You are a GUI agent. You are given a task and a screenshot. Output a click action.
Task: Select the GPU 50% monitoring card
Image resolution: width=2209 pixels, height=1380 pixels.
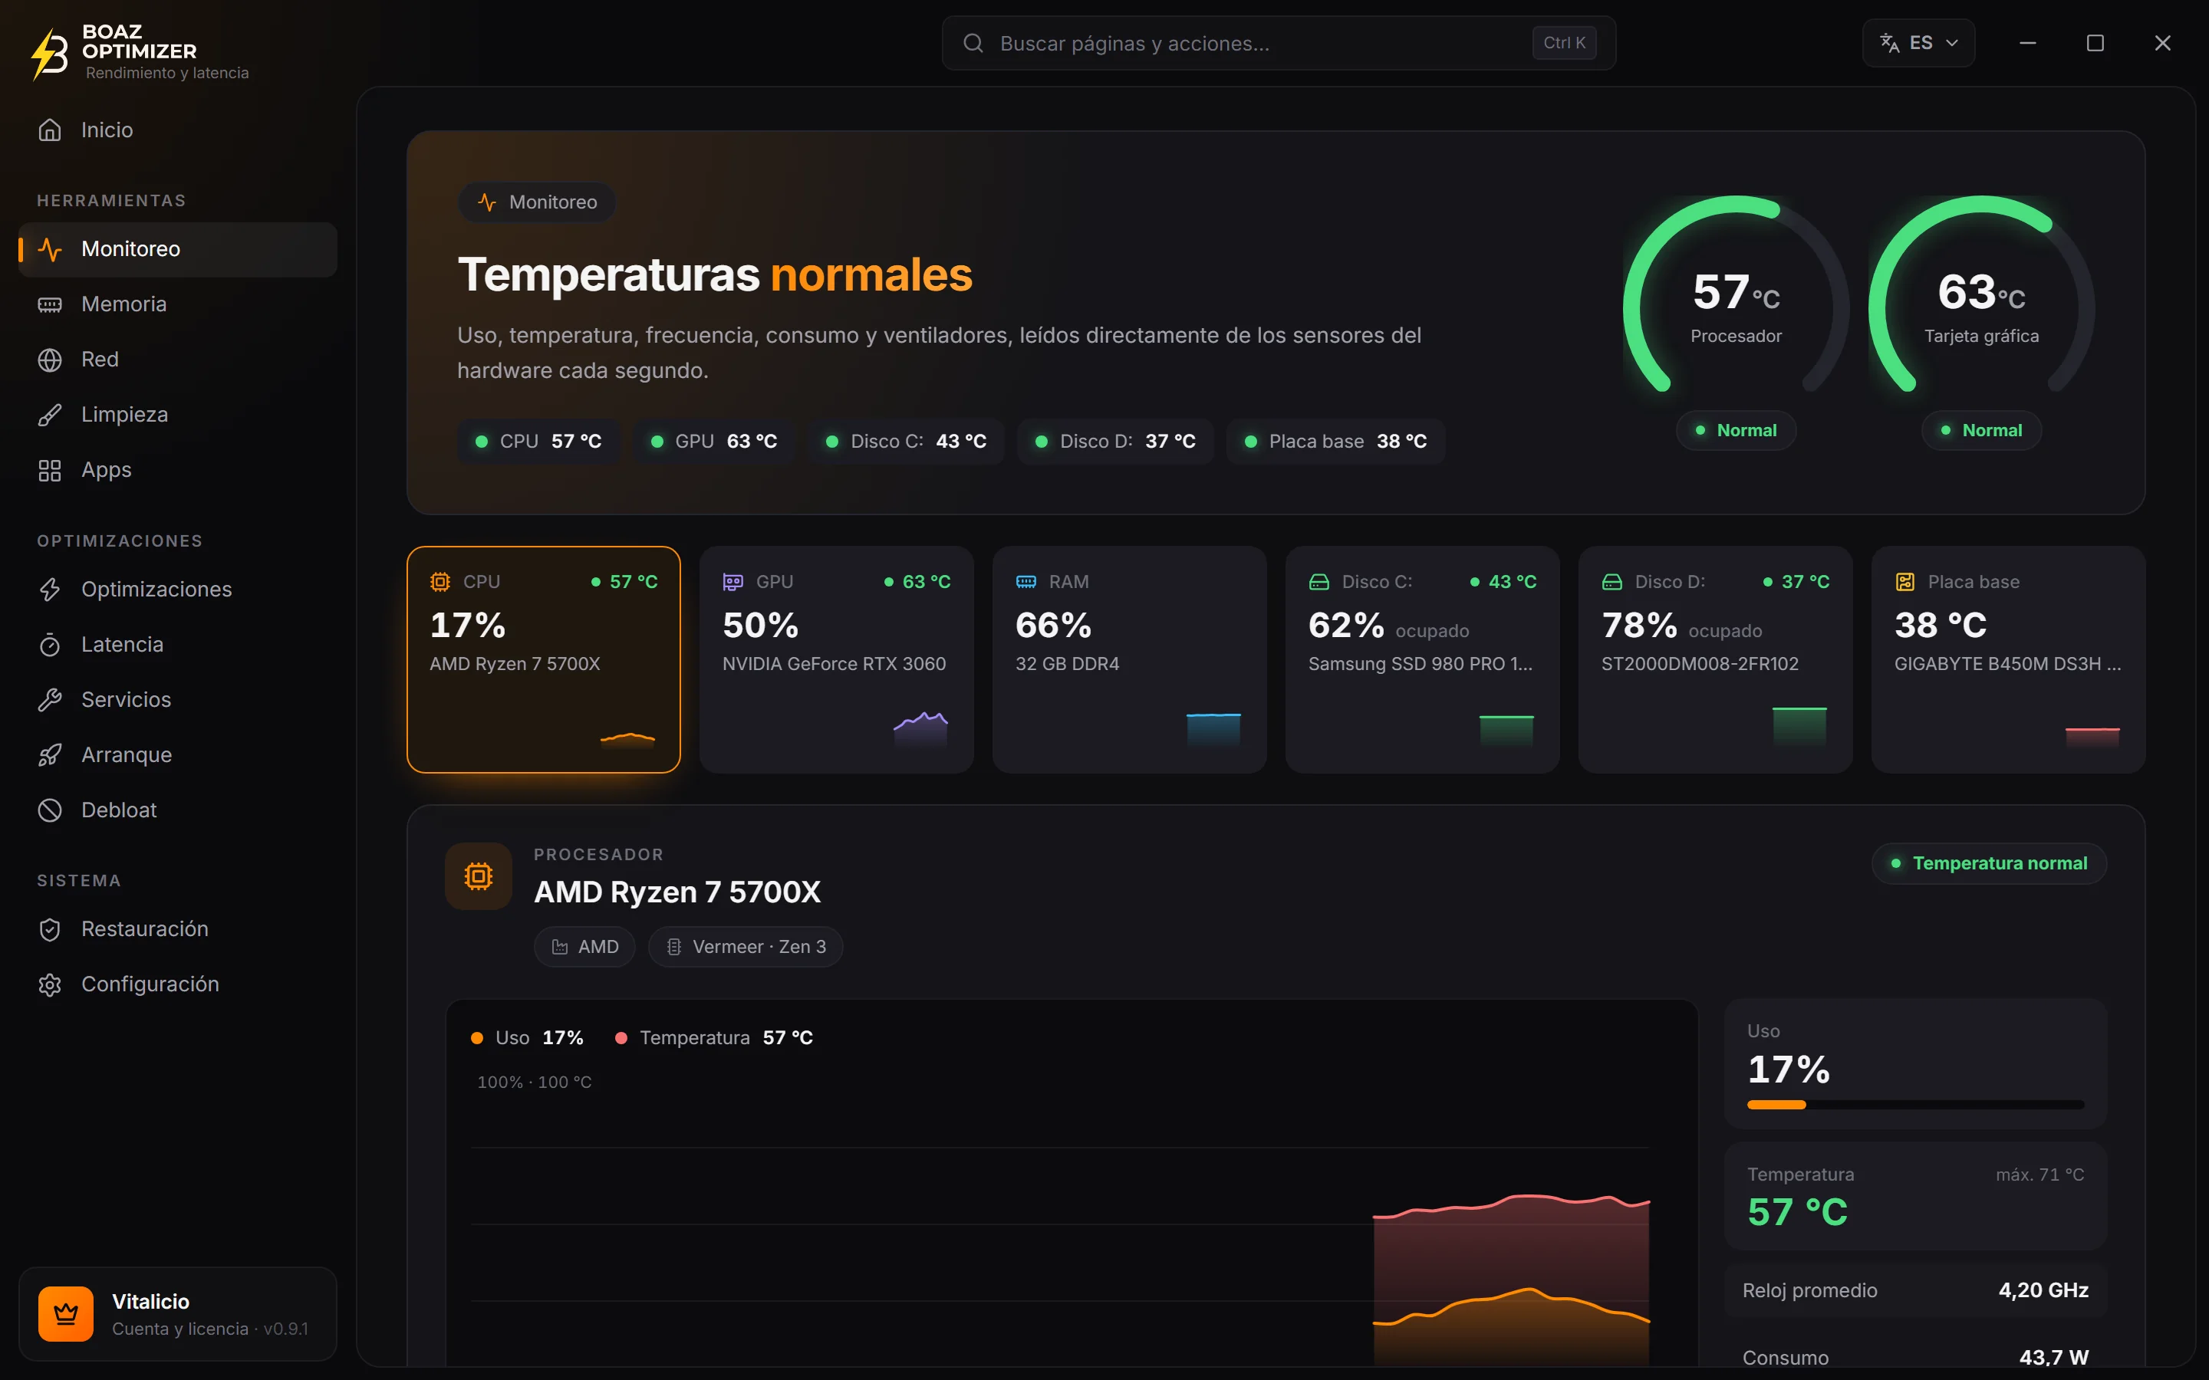[x=836, y=660]
